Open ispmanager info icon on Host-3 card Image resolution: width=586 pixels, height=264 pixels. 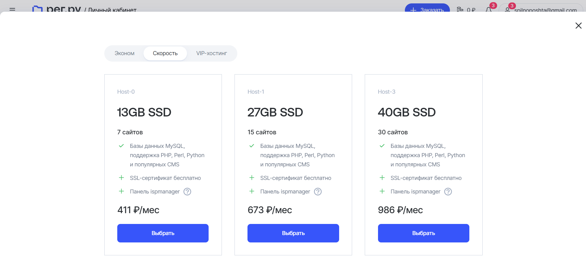(x=448, y=192)
